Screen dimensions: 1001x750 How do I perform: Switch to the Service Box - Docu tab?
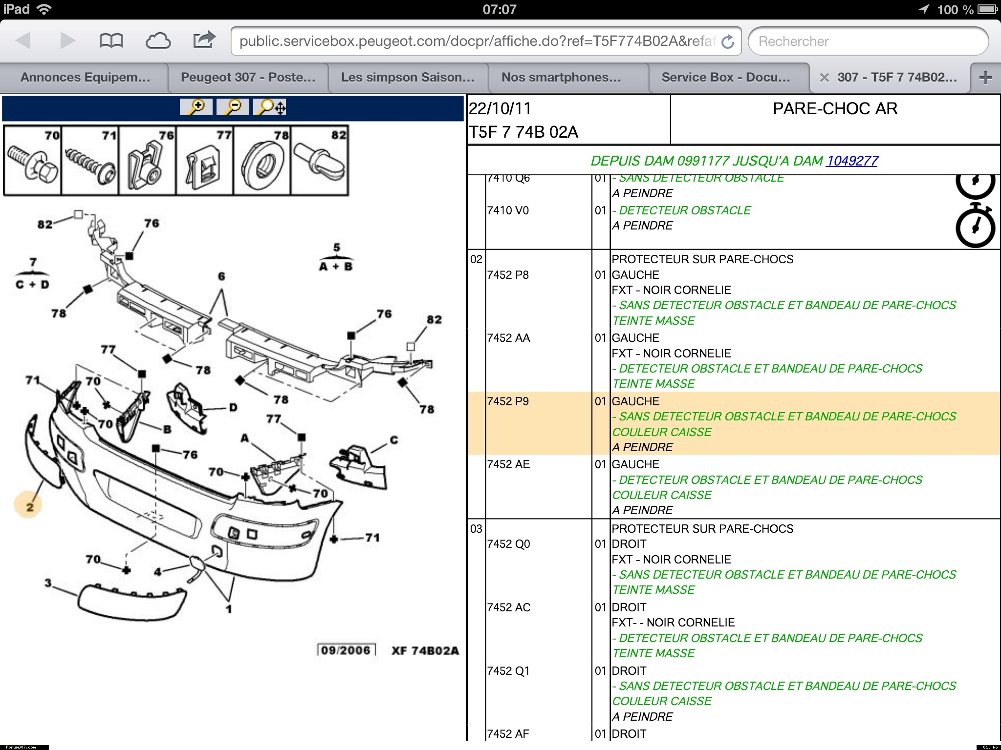725,78
